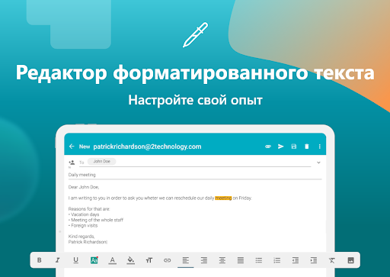
Task: Align text to the left
Action: [186, 260]
